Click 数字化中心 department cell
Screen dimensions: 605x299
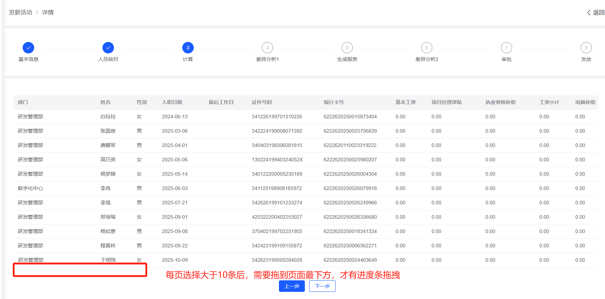point(31,189)
